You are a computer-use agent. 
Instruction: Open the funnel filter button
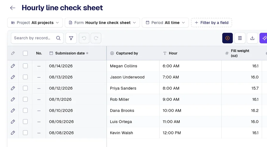tap(71, 38)
